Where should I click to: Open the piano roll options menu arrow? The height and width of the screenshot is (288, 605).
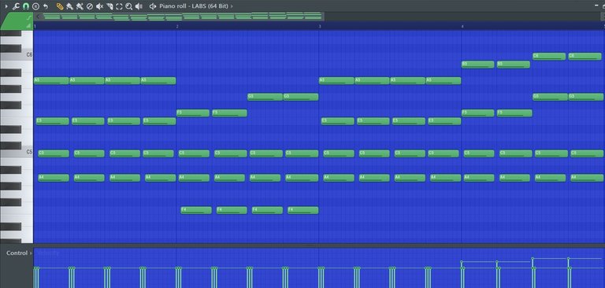coord(6,6)
